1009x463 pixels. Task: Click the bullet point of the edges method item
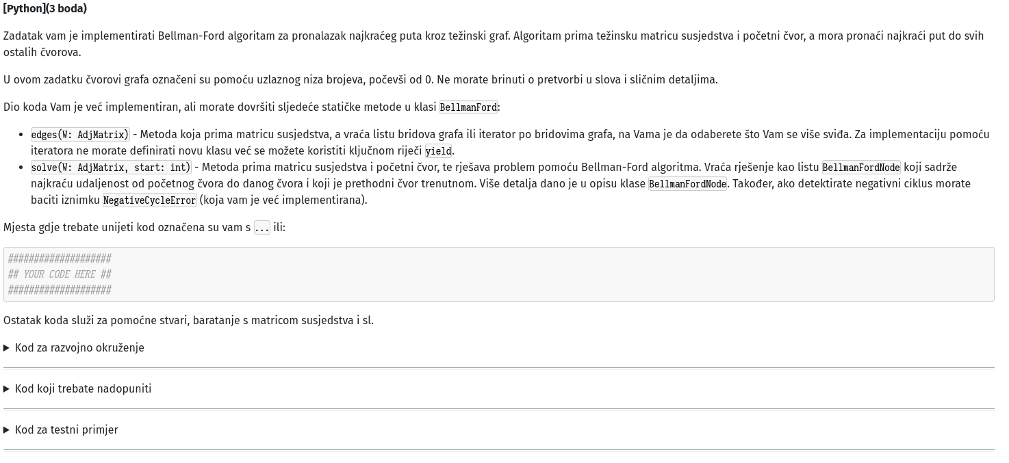[24, 135]
